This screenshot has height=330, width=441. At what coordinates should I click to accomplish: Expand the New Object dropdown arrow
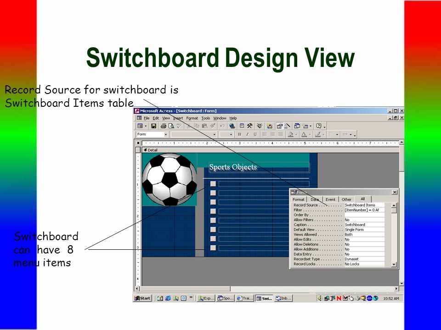311,126
